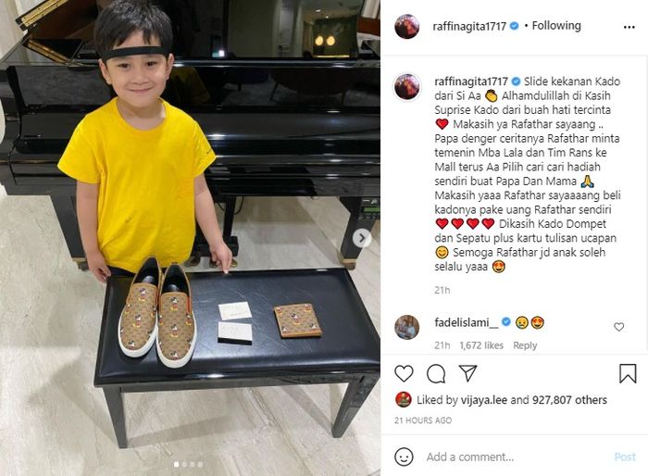Open the vijaya.lee profile link

click(484, 400)
